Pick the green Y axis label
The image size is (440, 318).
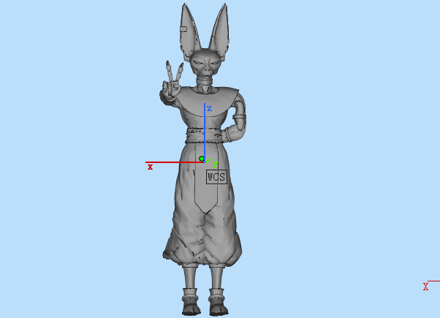pyautogui.click(x=213, y=164)
